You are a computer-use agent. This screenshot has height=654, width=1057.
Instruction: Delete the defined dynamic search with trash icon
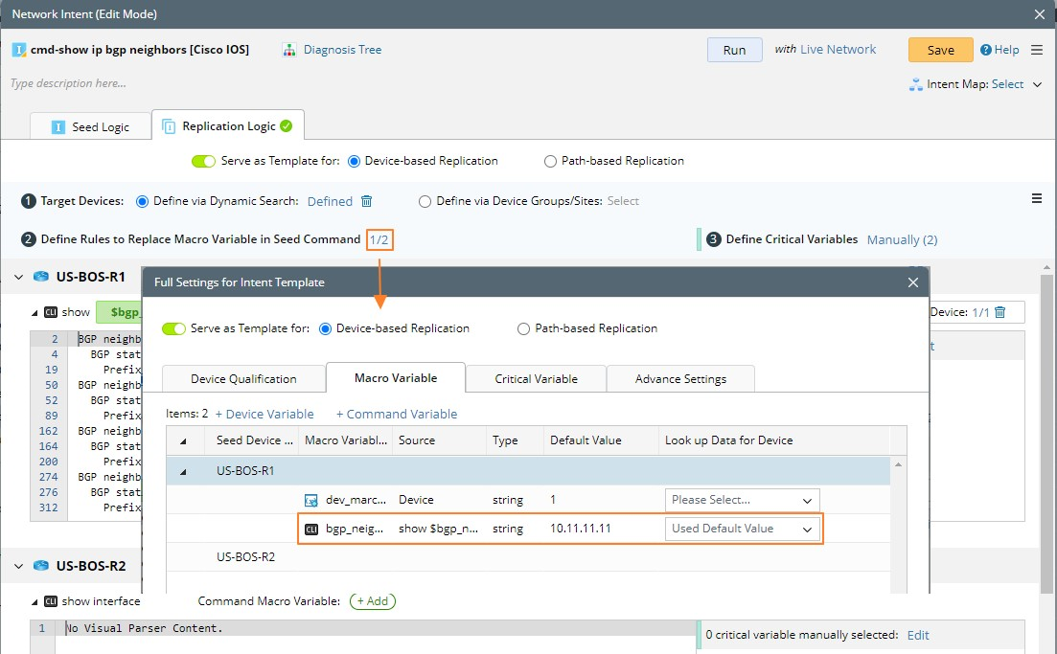point(367,201)
